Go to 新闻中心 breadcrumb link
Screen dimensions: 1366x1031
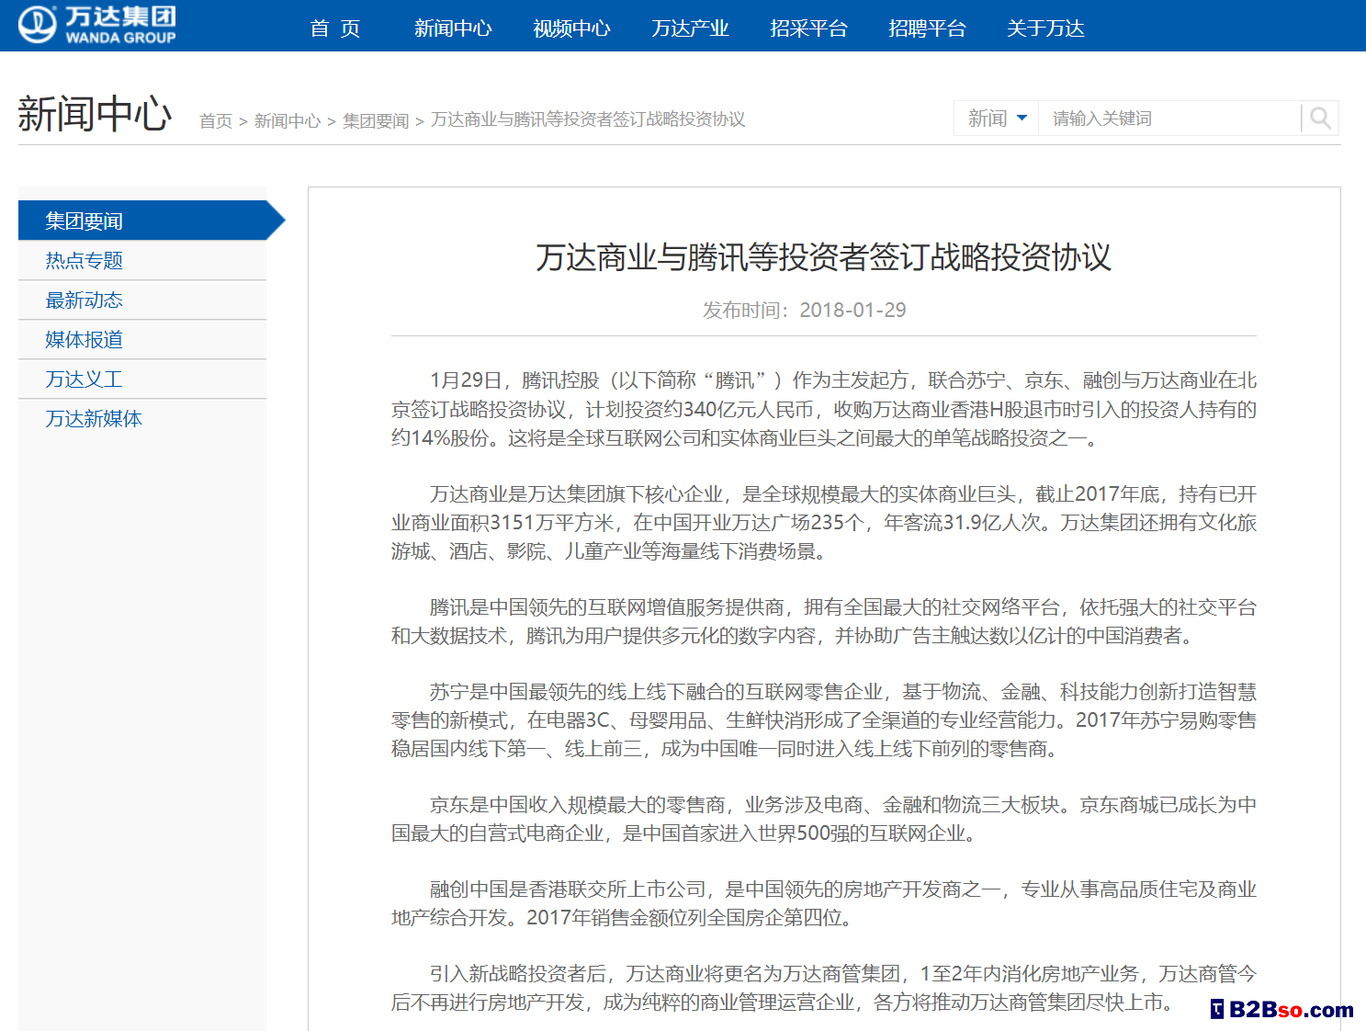click(288, 120)
